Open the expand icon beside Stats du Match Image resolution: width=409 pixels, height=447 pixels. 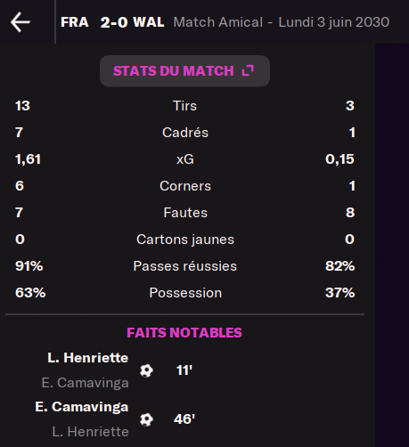pos(248,70)
